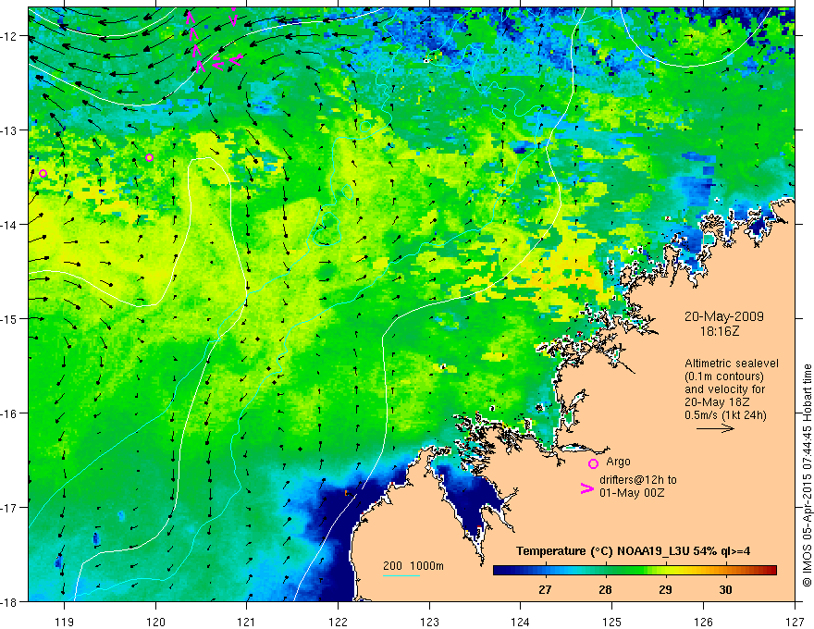
Task: Click longitude label 120
Action: pos(155,622)
